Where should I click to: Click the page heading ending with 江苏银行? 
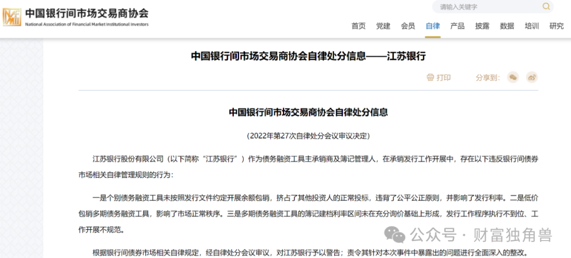coord(308,57)
